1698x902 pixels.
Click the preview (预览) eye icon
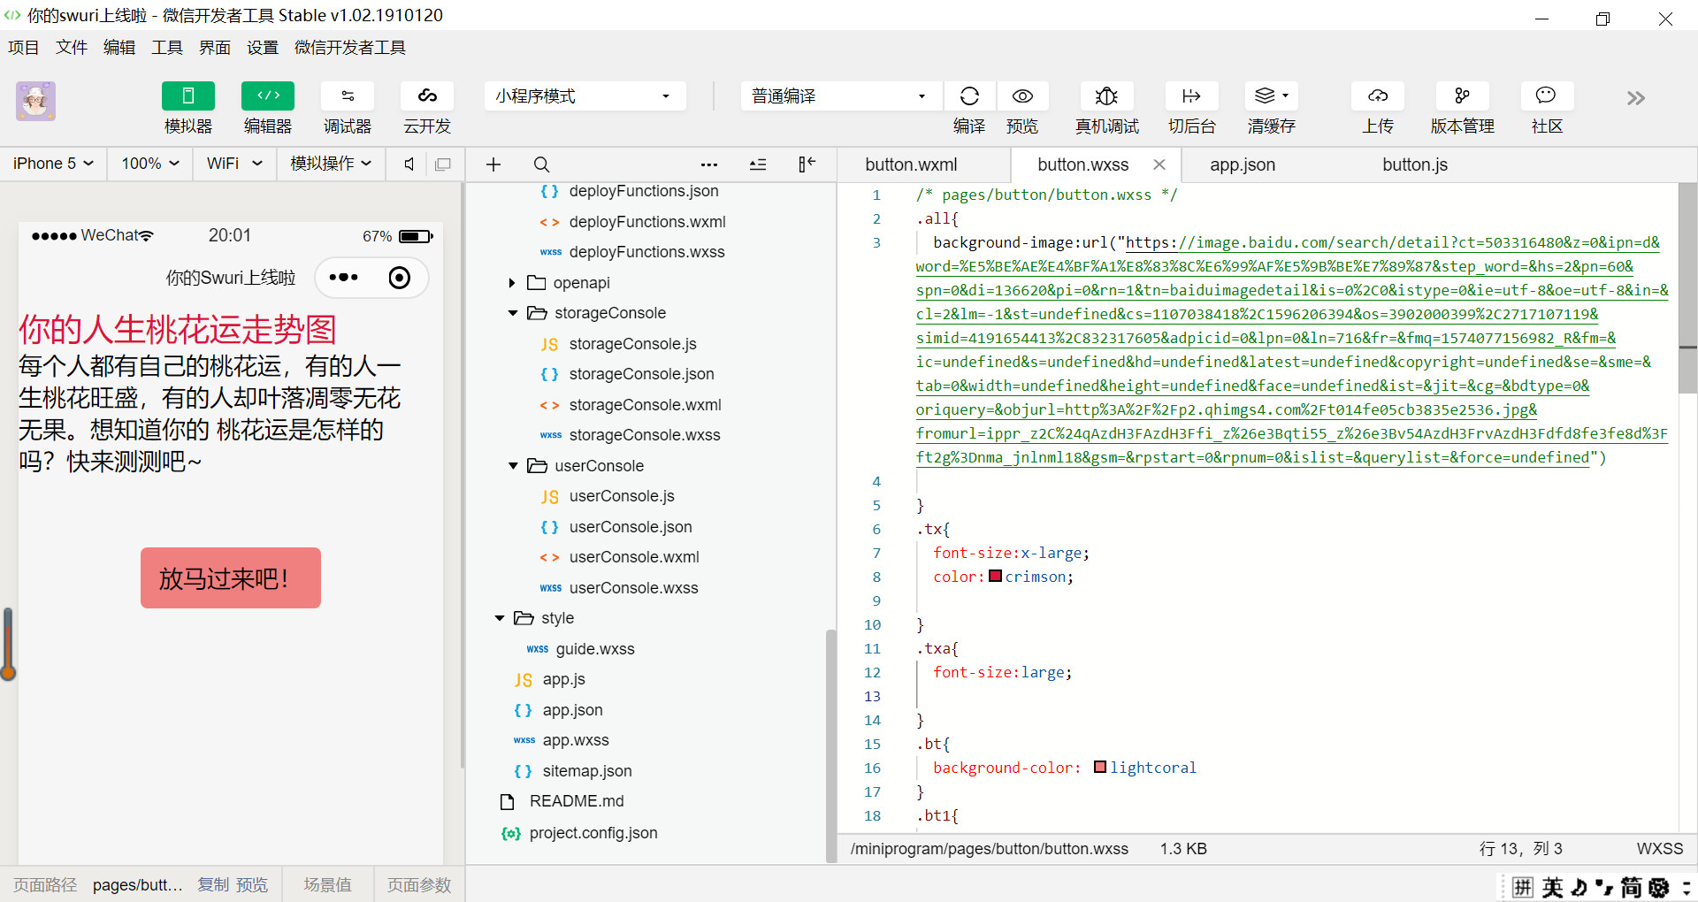click(x=1022, y=96)
